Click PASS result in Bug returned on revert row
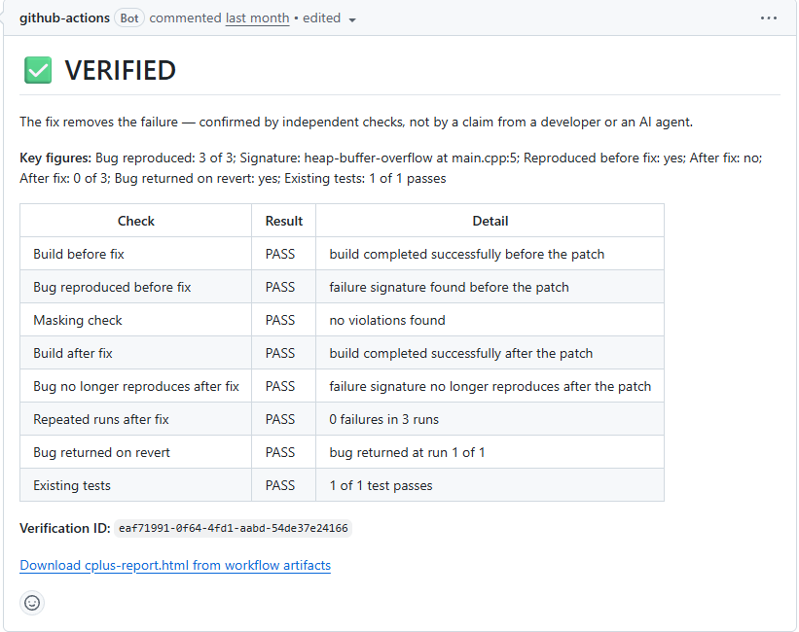Screen dimensions: 799x632 point(279,452)
